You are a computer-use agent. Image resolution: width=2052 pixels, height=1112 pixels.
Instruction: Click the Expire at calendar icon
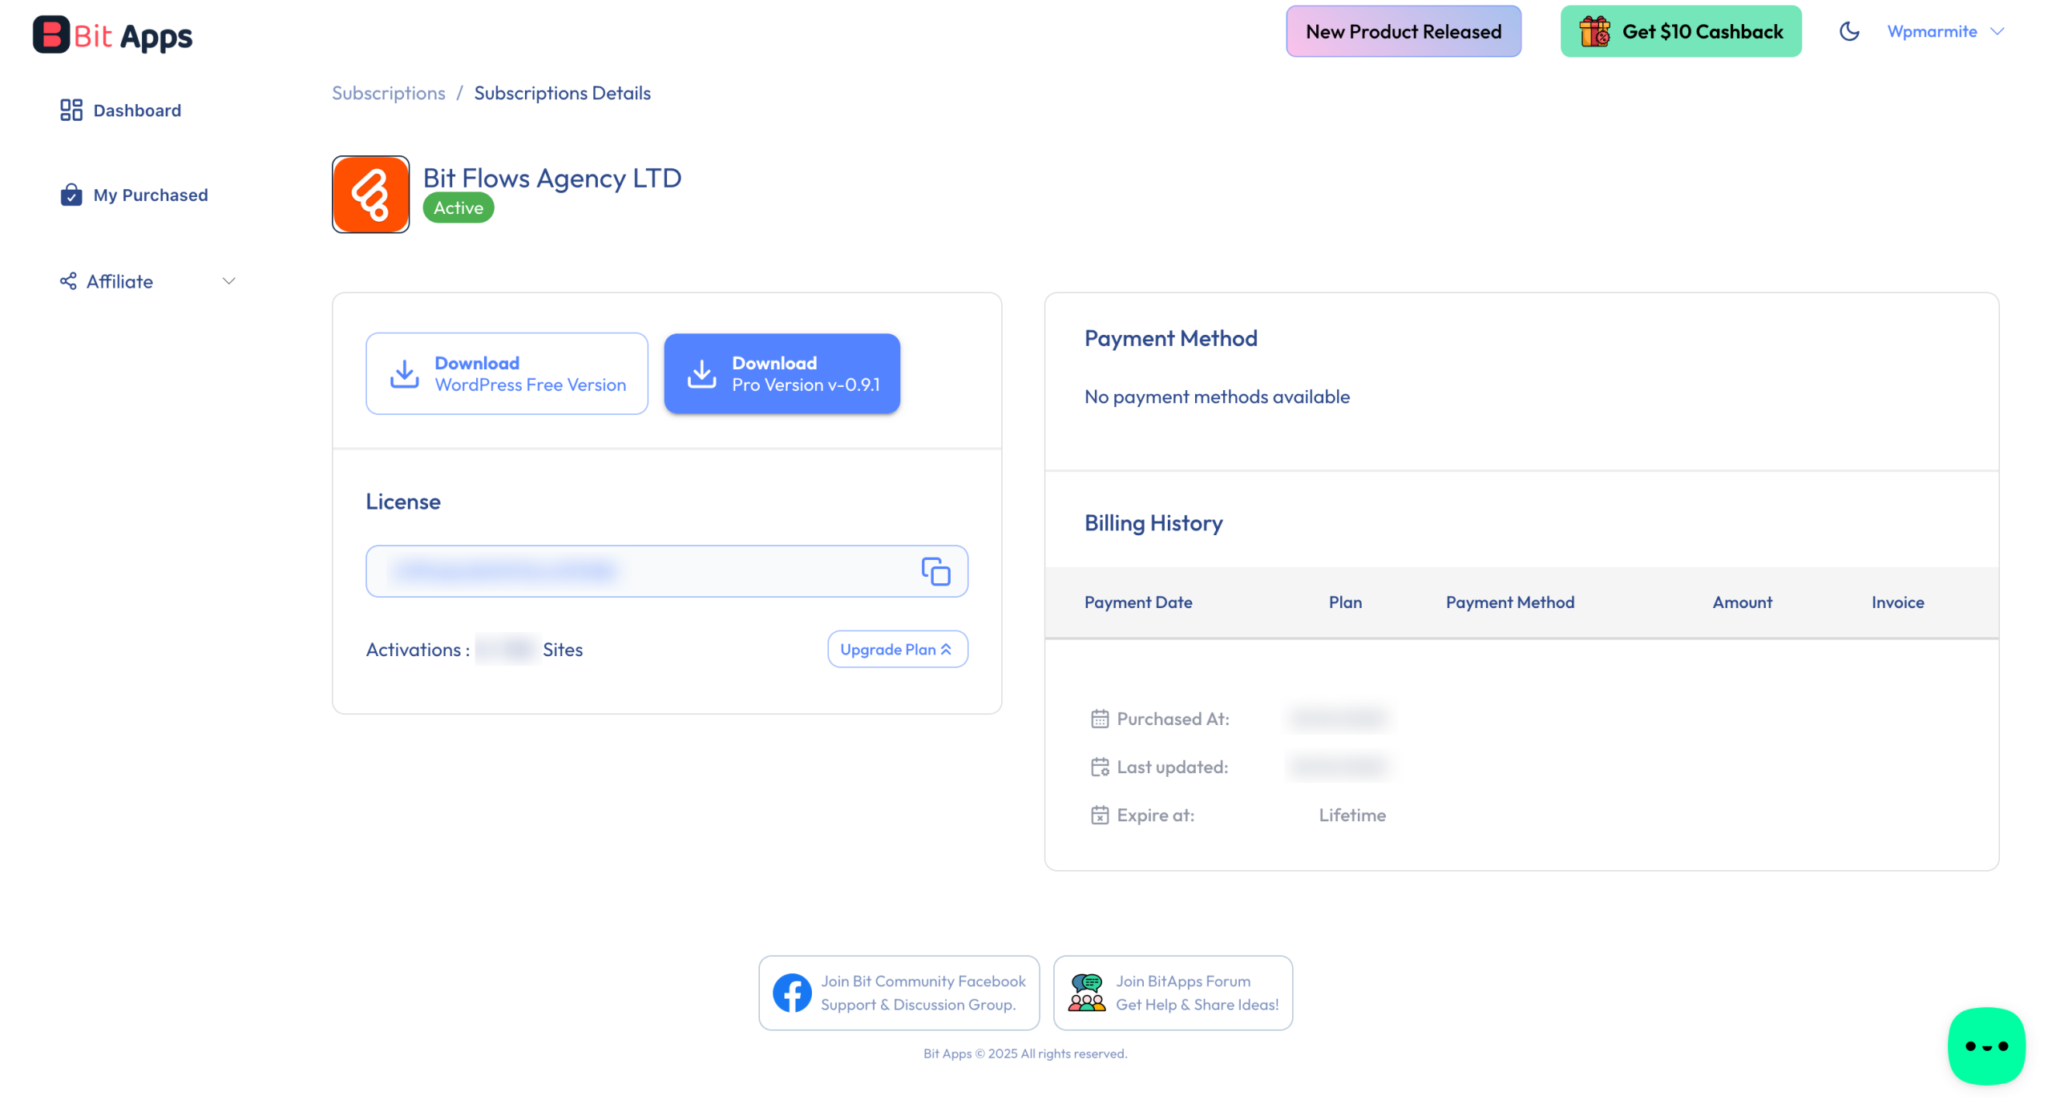[x=1100, y=815]
